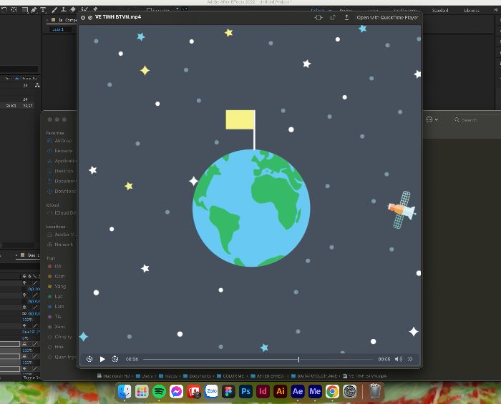Screen dimensions: 501x404
Task: Open iCloud Drive in Finder sidebar
Action: 62,213
